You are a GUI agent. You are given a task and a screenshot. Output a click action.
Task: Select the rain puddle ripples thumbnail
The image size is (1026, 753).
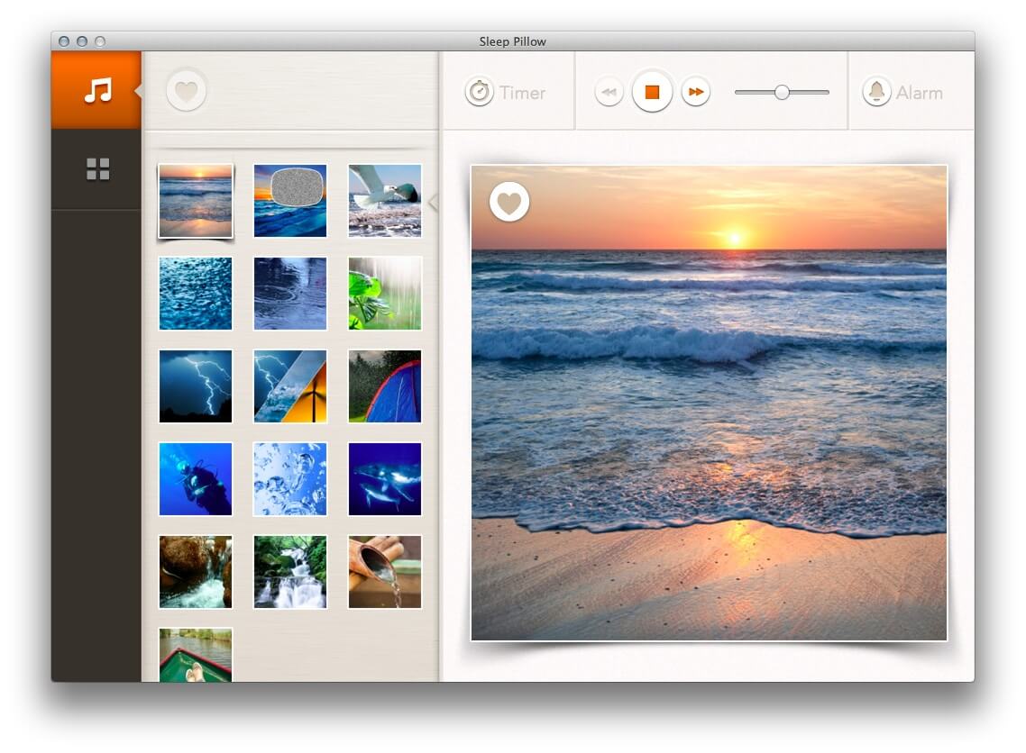point(290,294)
